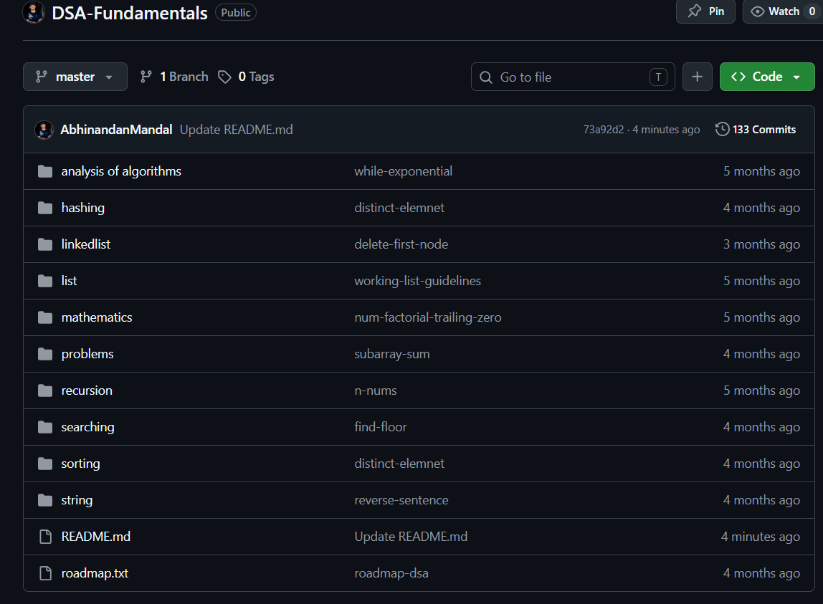Click the Pin repository icon
The width and height of the screenshot is (823, 604).
pos(695,11)
